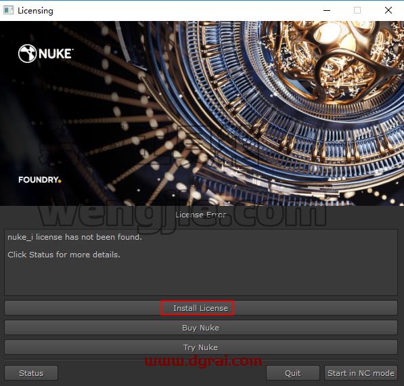Click the Nuke logo on the splash

46,53
